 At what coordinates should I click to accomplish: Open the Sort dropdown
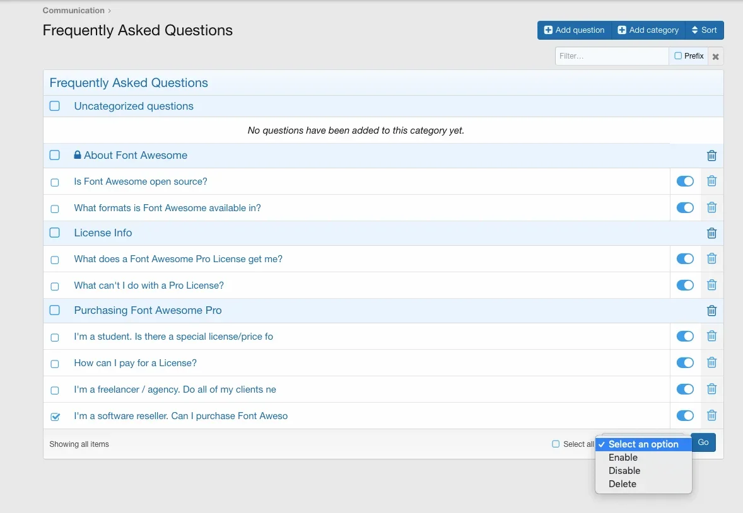coord(705,30)
